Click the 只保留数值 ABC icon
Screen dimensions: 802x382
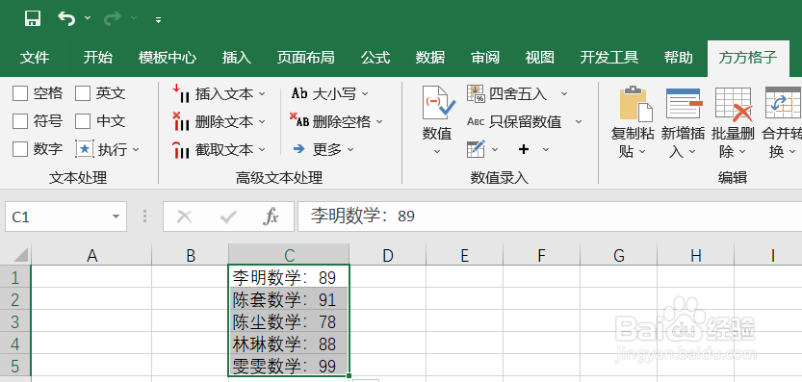(x=476, y=121)
